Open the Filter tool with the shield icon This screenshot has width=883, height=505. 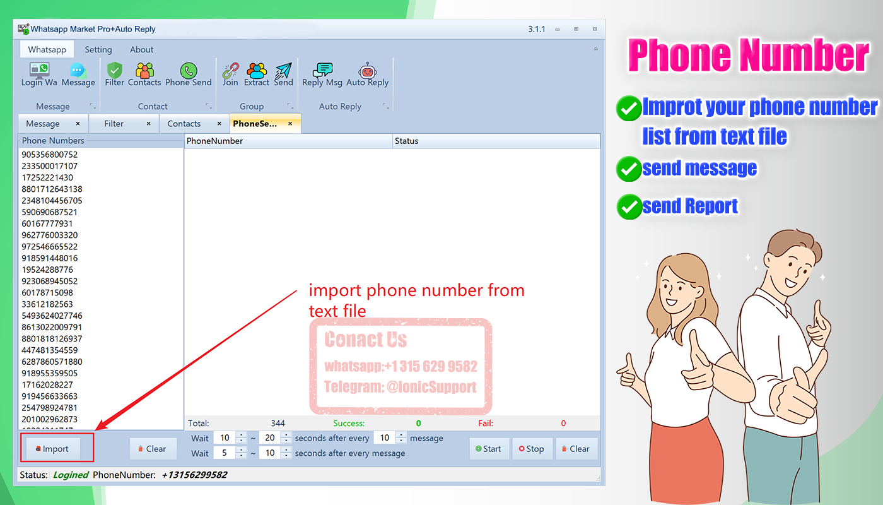click(x=115, y=74)
